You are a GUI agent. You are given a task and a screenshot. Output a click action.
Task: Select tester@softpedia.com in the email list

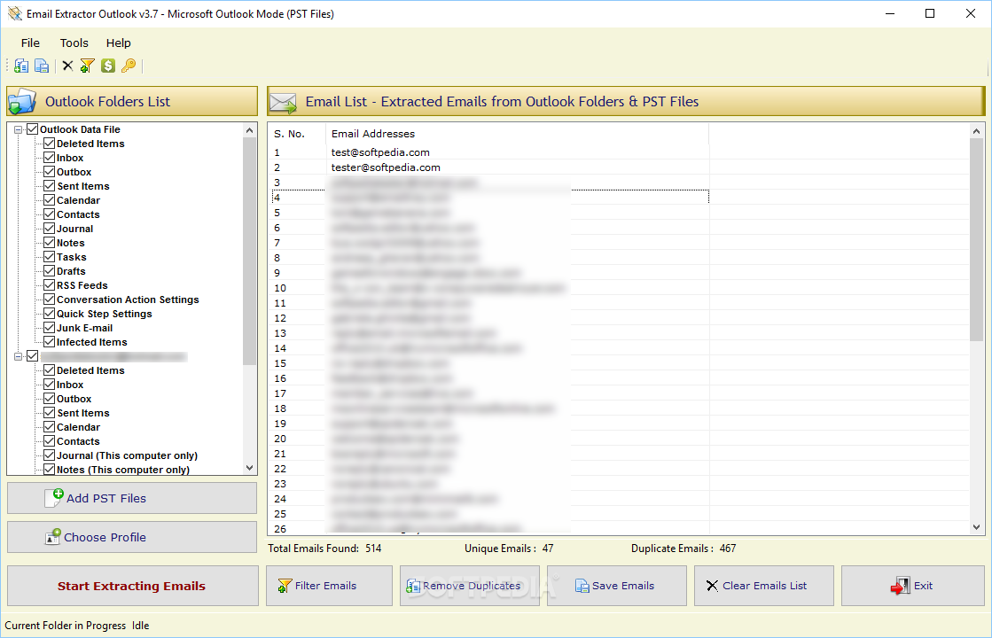pyautogui.click(x=386, y=167)
